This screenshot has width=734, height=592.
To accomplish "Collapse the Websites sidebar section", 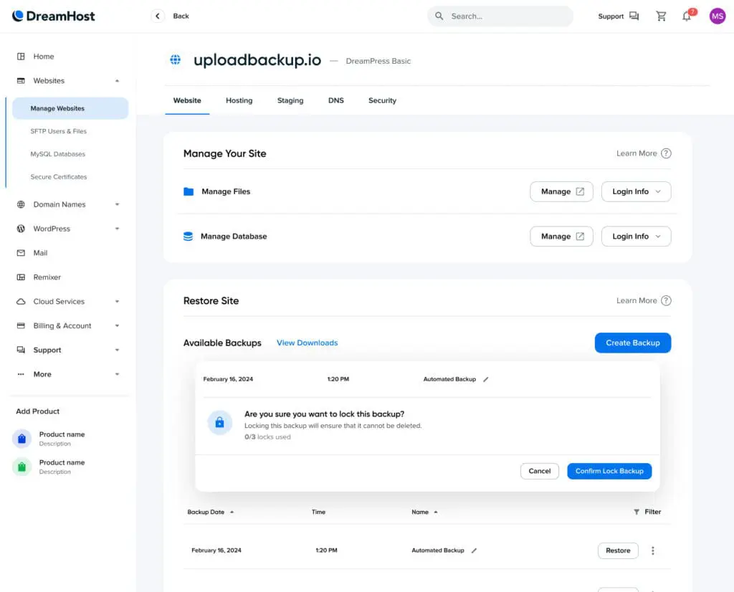I will coord(117,81).
